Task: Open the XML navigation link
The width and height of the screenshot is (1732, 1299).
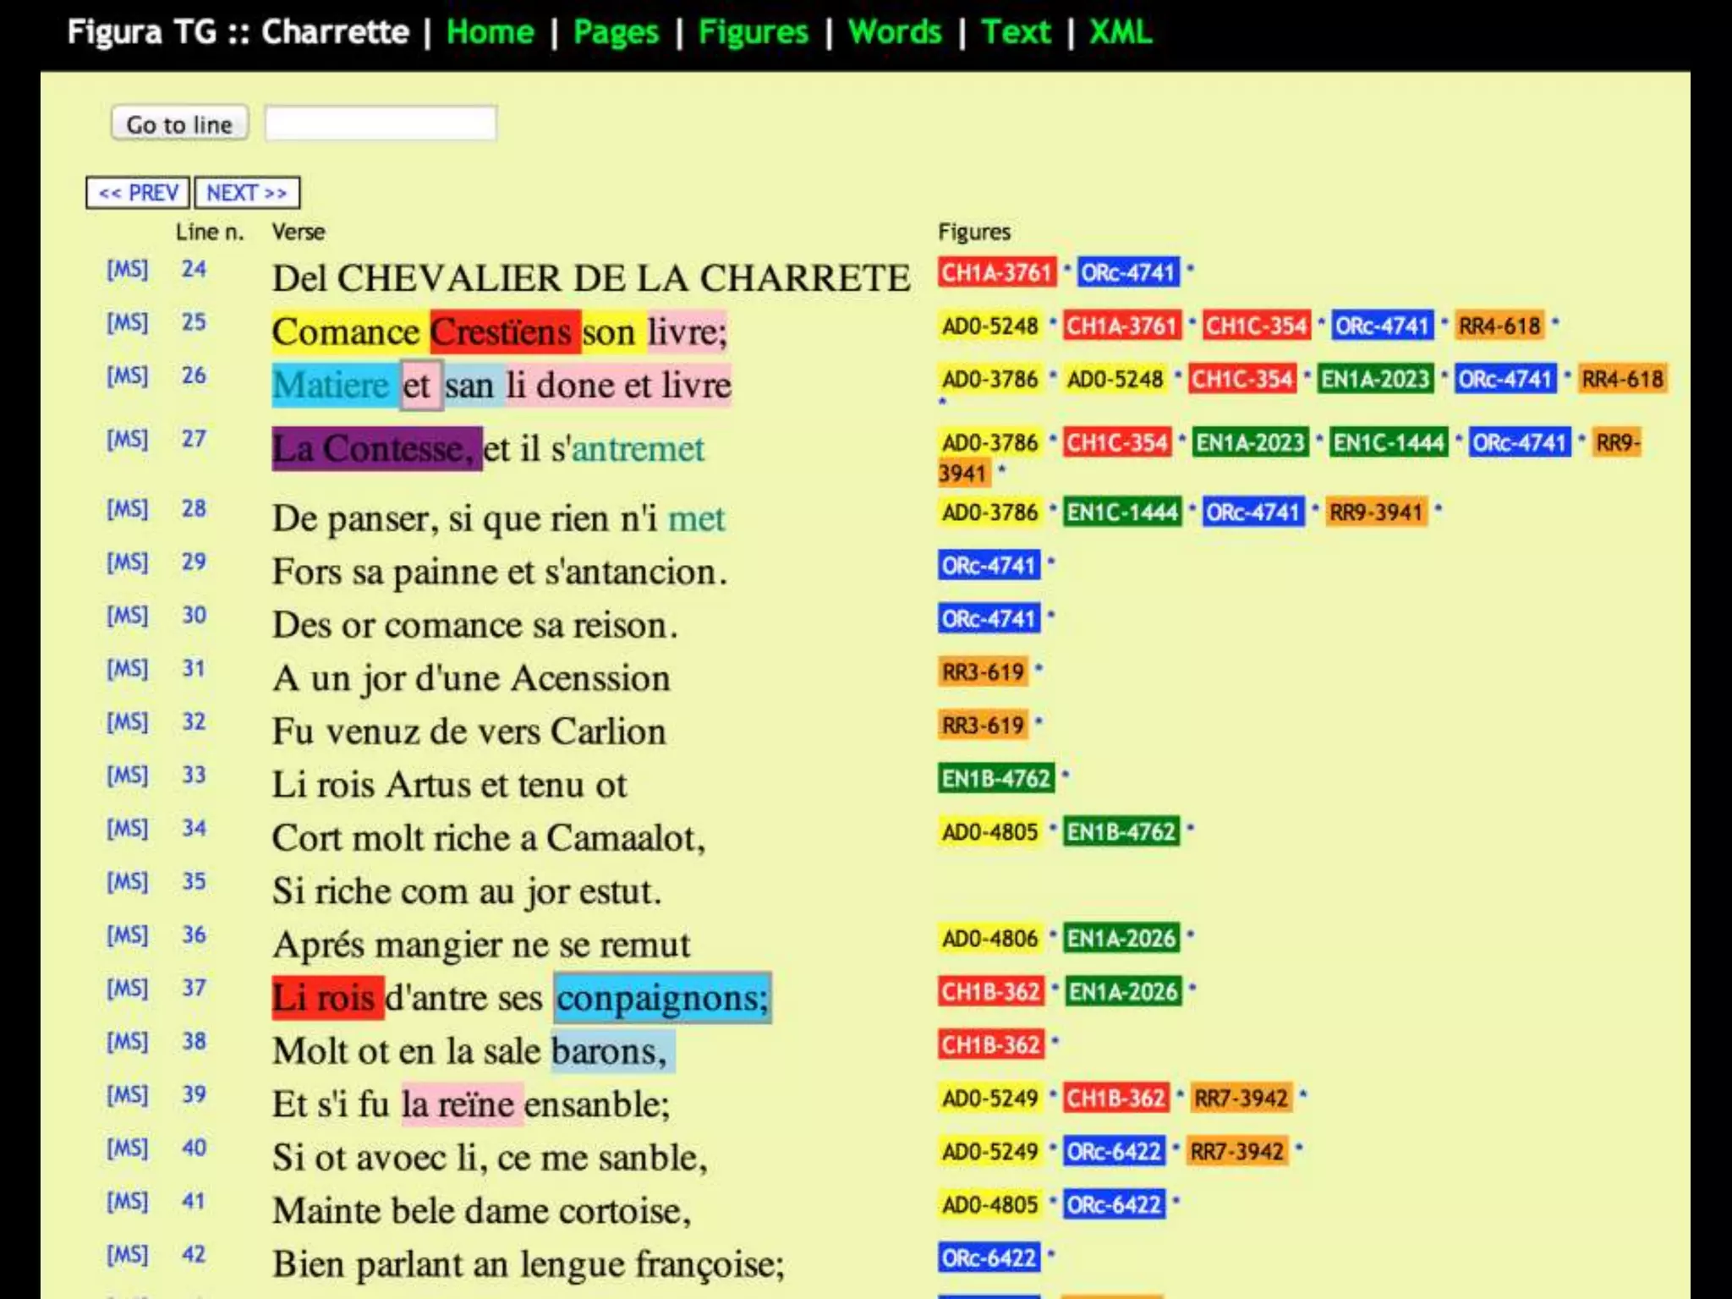Action: point(1120,32)
